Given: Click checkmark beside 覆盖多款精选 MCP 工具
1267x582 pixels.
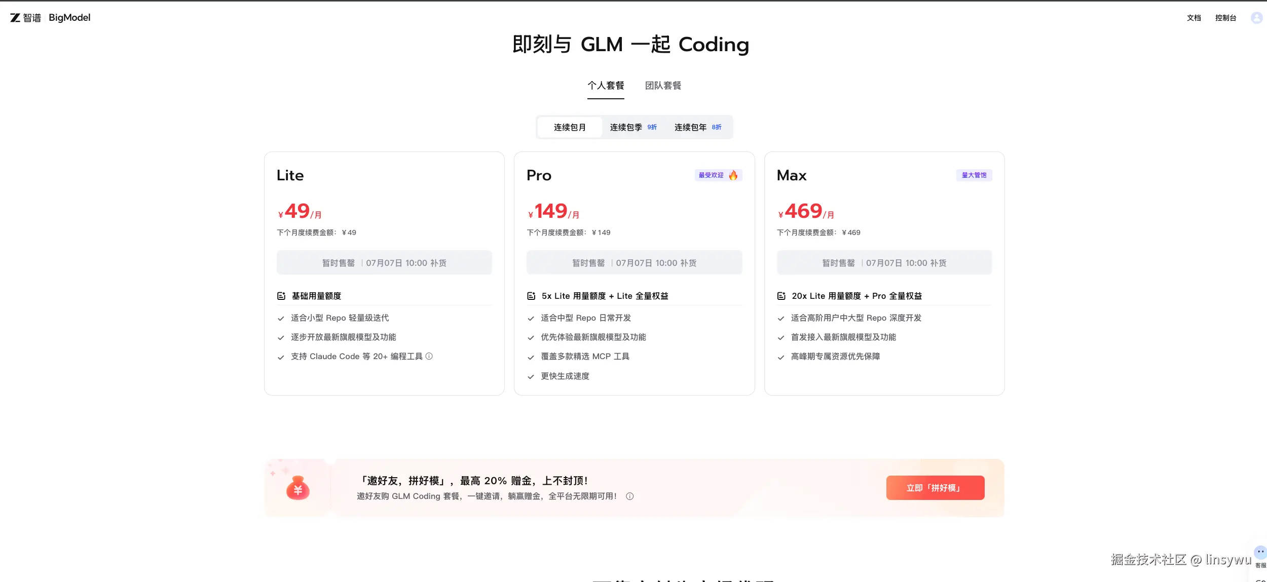Looking at the screenshot, I should 531,357.
